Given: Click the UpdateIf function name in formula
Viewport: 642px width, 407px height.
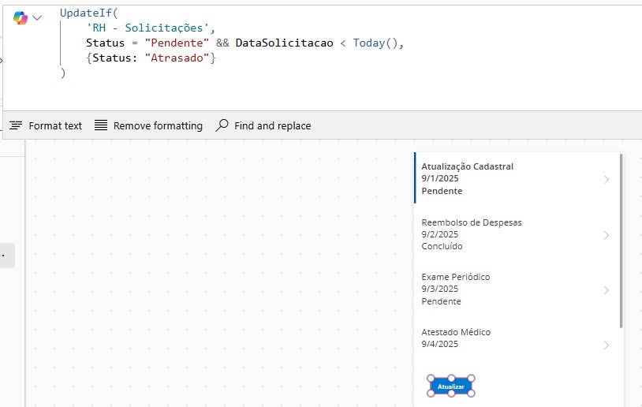Looking at the screenshot, I should 85,13.
